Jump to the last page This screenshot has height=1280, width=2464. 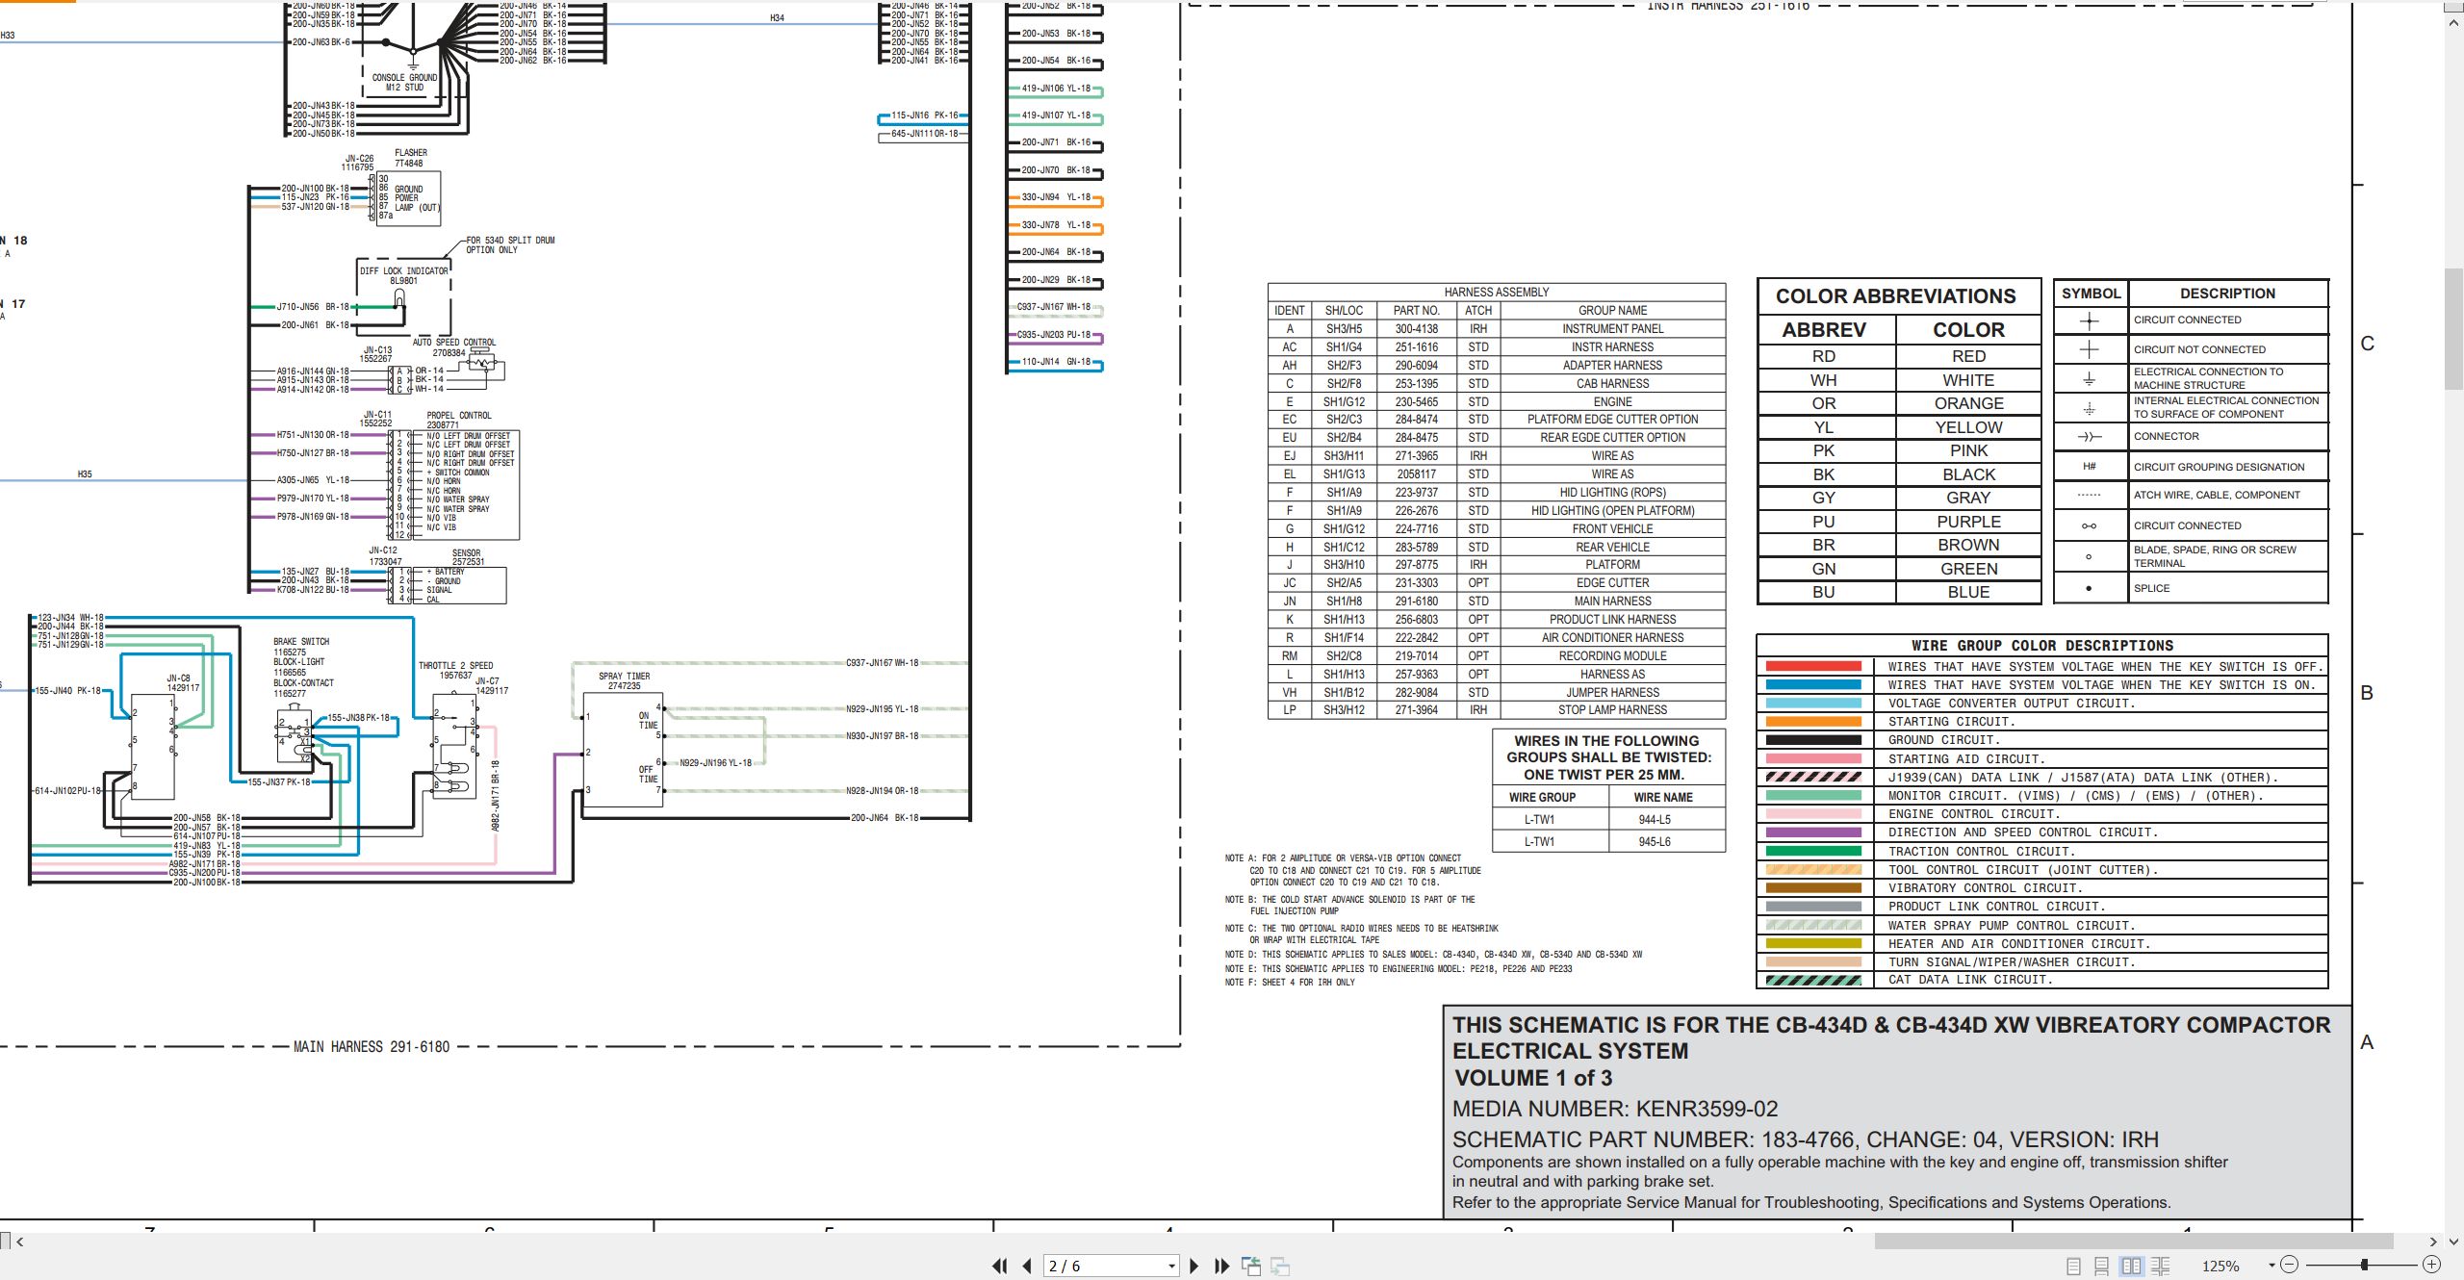point(1222,1266)
